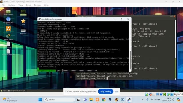
Task: Open the labs star shortcut
Action: click(23, 22)
